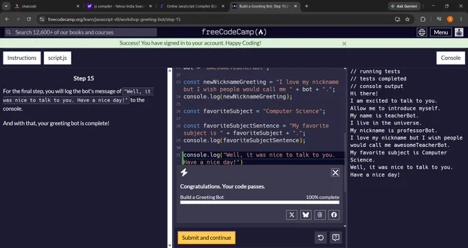Click the favoriteSubject declaration on line 26

[254, 111]
